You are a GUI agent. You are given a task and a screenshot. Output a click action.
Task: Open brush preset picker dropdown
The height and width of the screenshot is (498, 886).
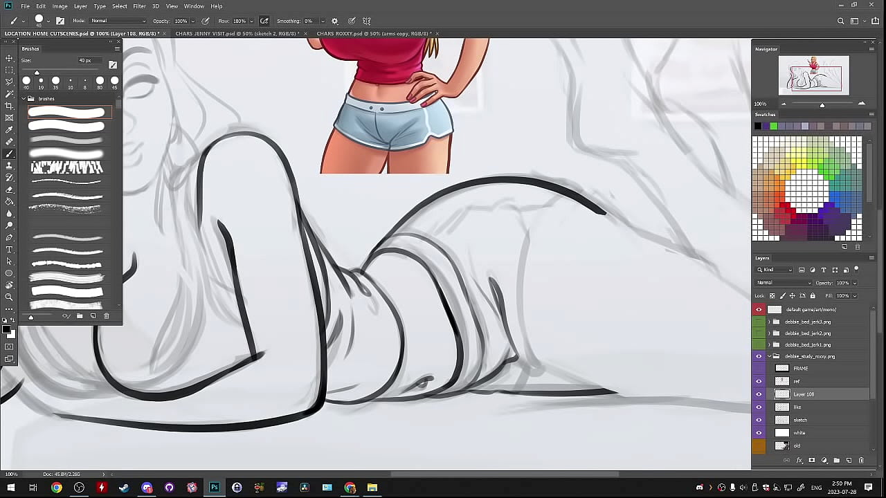[48, 21]
